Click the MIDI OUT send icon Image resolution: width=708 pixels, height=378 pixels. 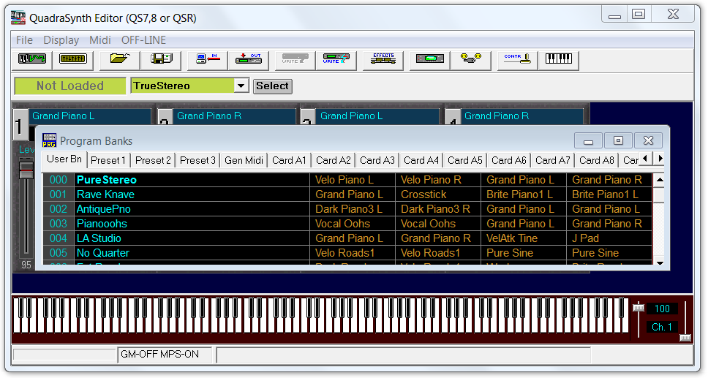(249, 58)
